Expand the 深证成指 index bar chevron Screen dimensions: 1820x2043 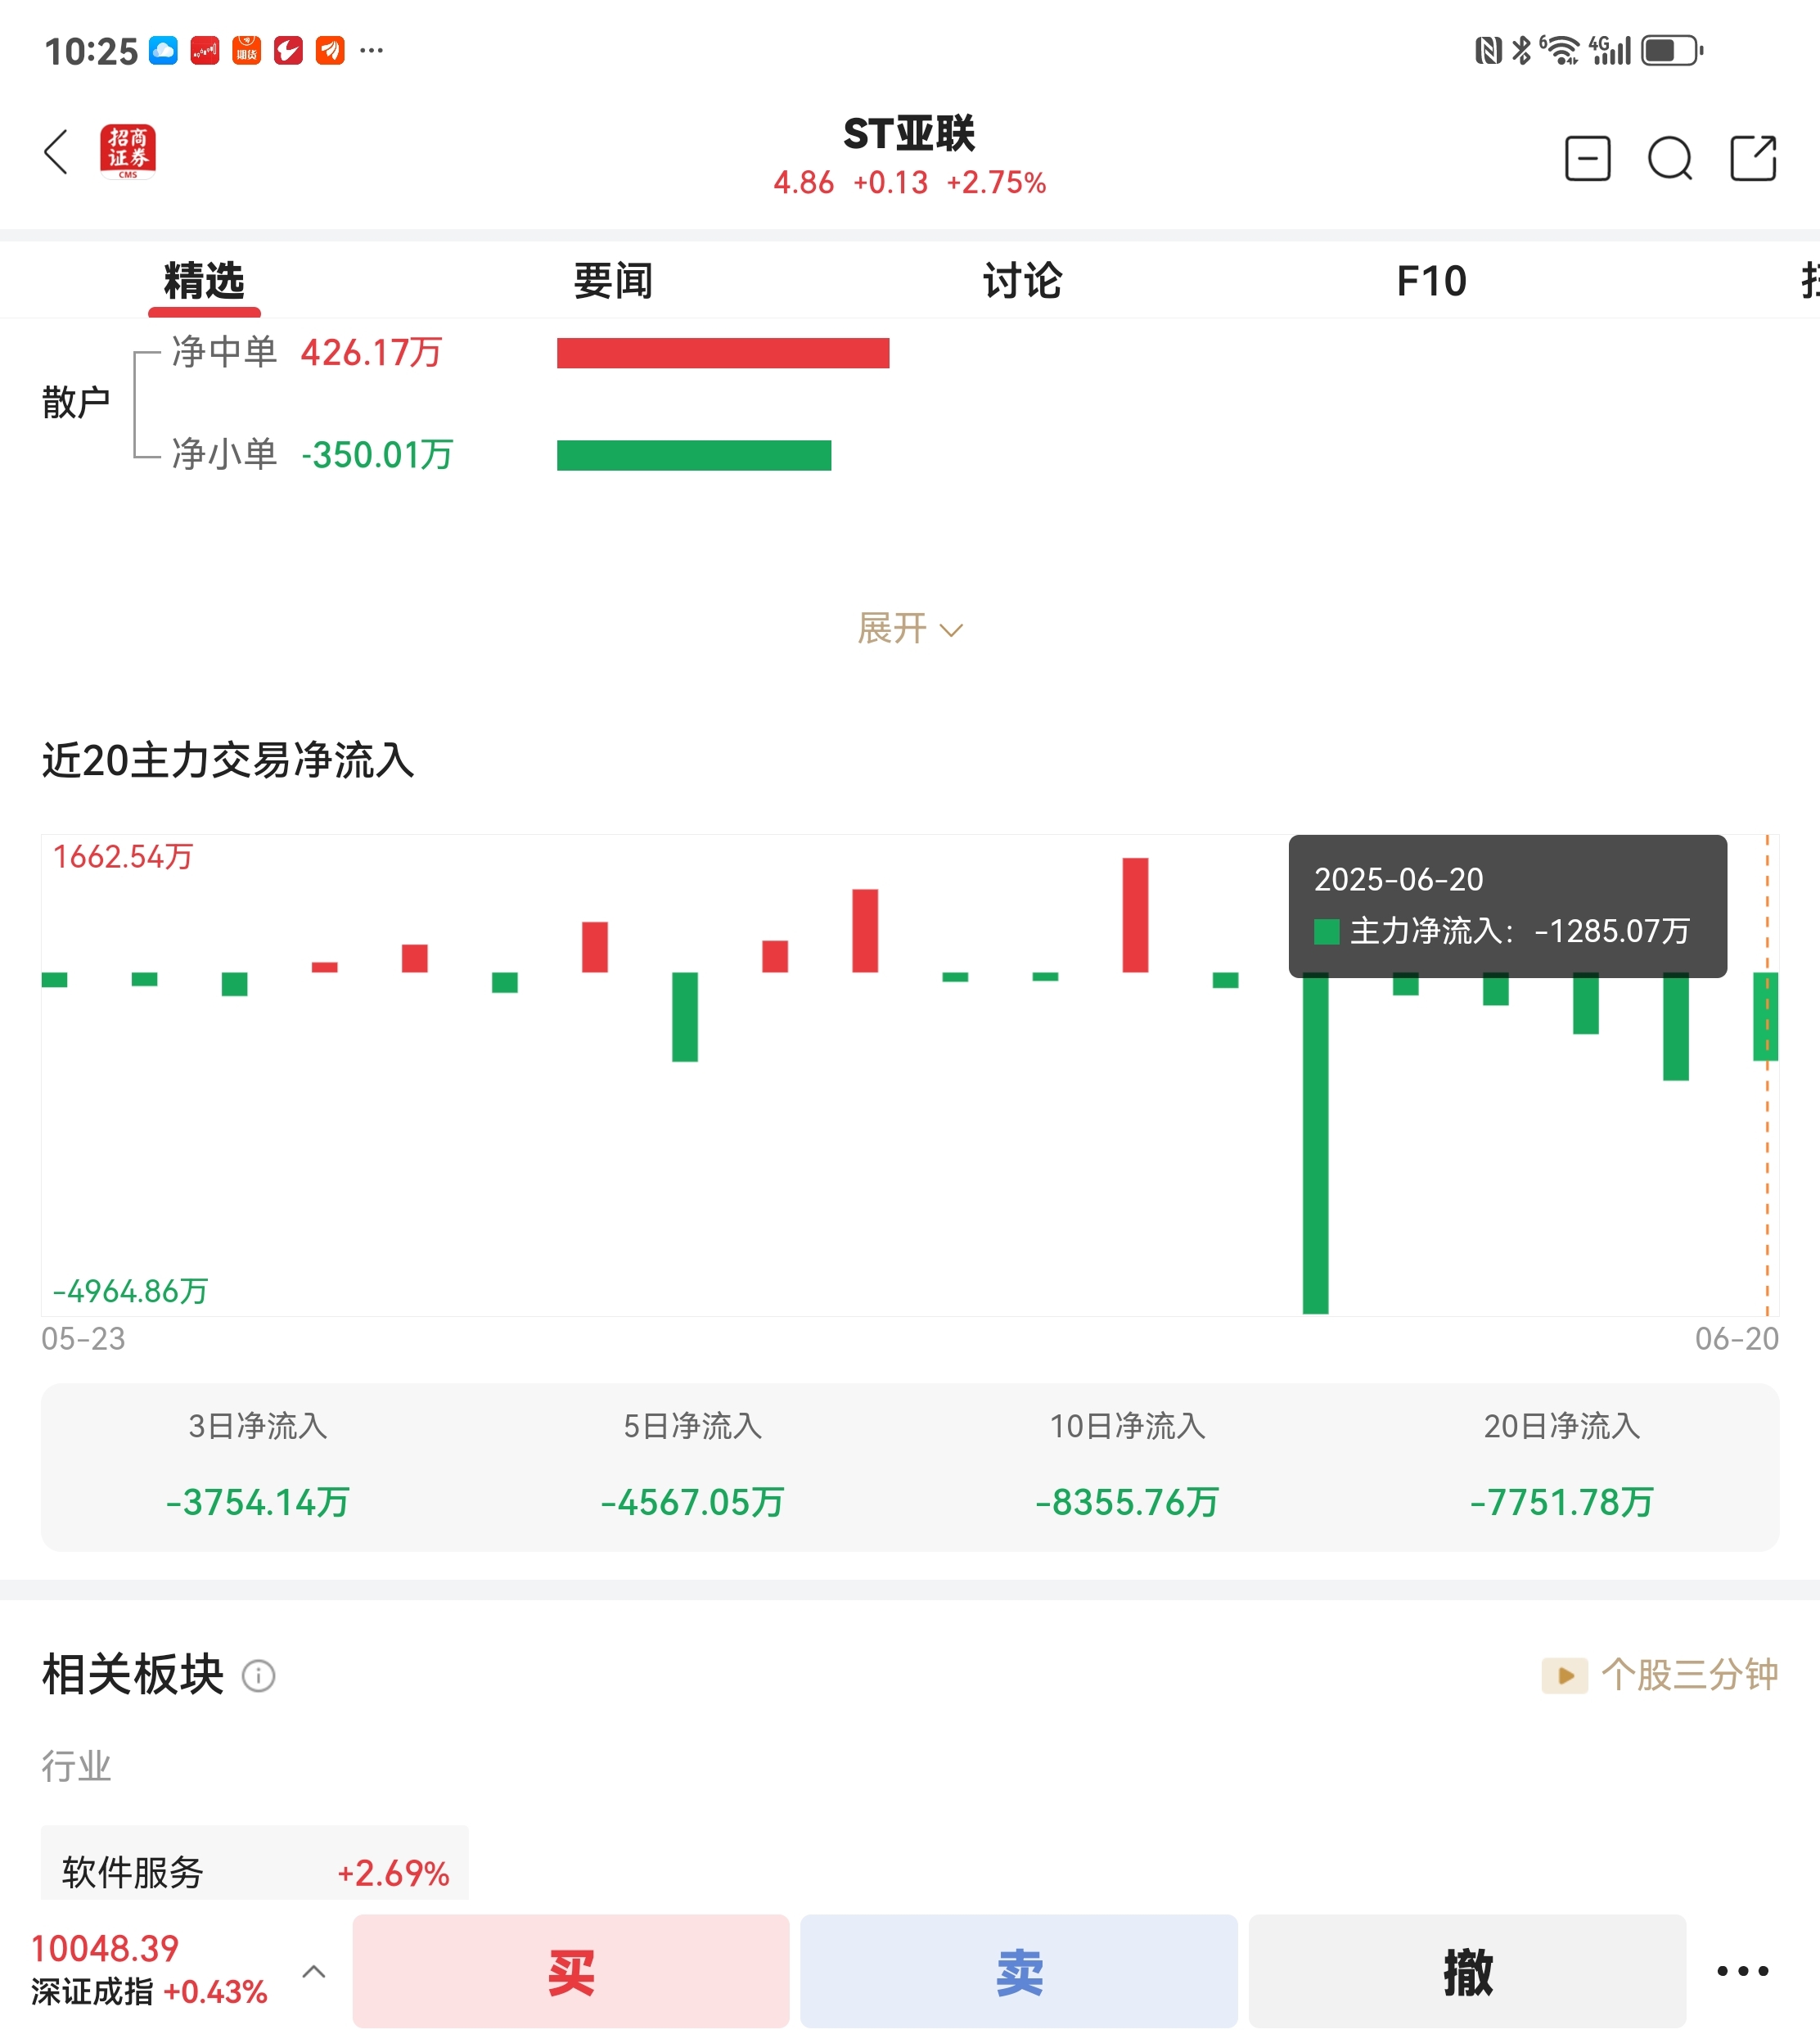pyautogui.click(x=314, y=1971)
